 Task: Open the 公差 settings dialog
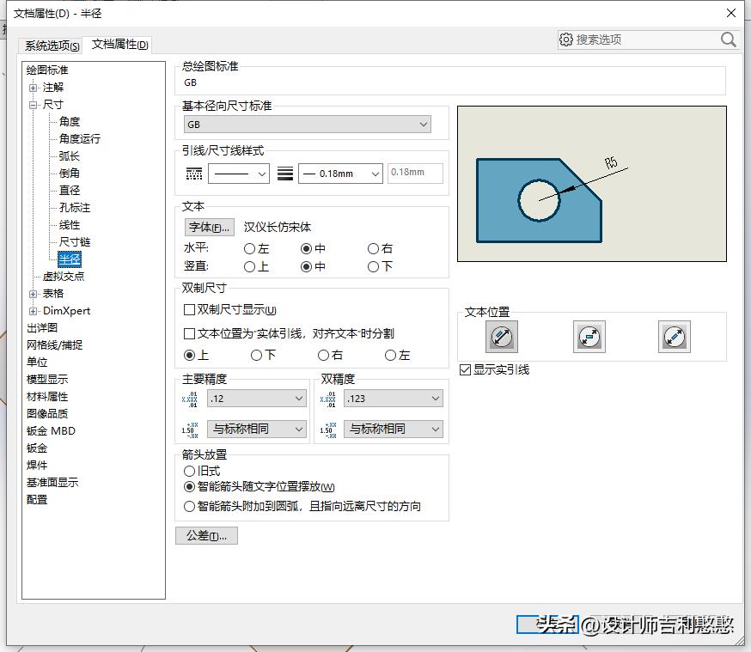(x=206, y=535)
